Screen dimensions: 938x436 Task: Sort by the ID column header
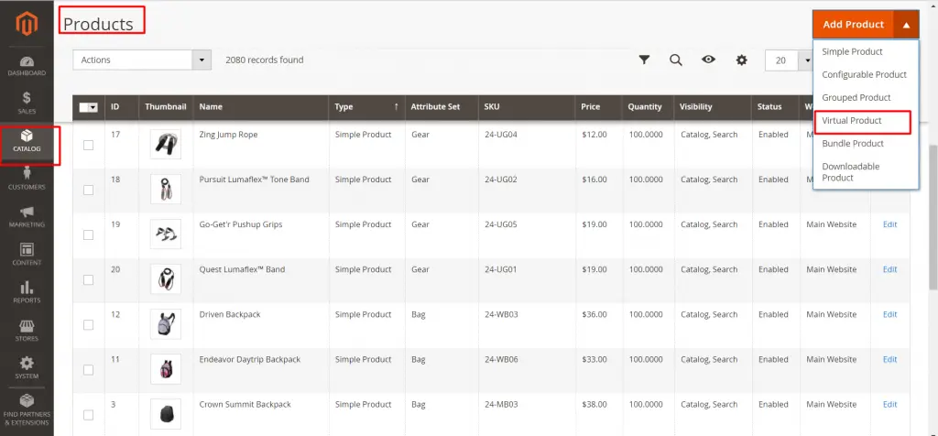[x=122, y=106]
